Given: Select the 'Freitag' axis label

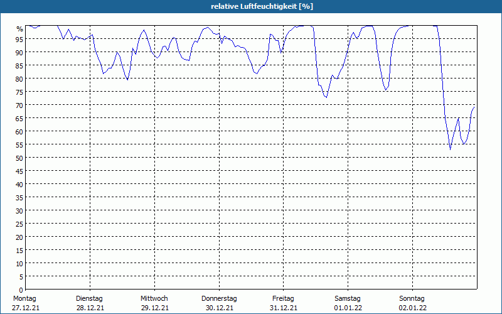Looking at the screenshot, I should (283, 298).
